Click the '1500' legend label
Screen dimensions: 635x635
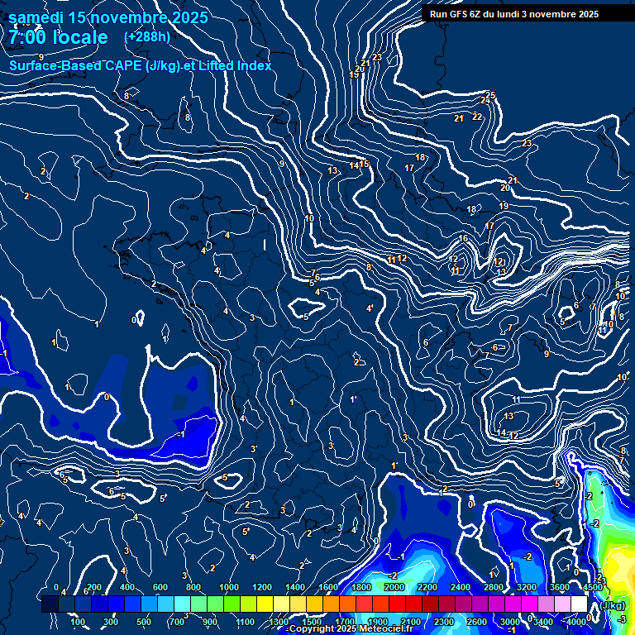pyautogui.click(x=312, y=622)
